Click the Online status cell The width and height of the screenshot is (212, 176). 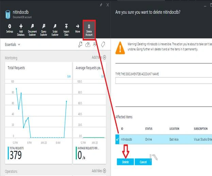(148, 139)
